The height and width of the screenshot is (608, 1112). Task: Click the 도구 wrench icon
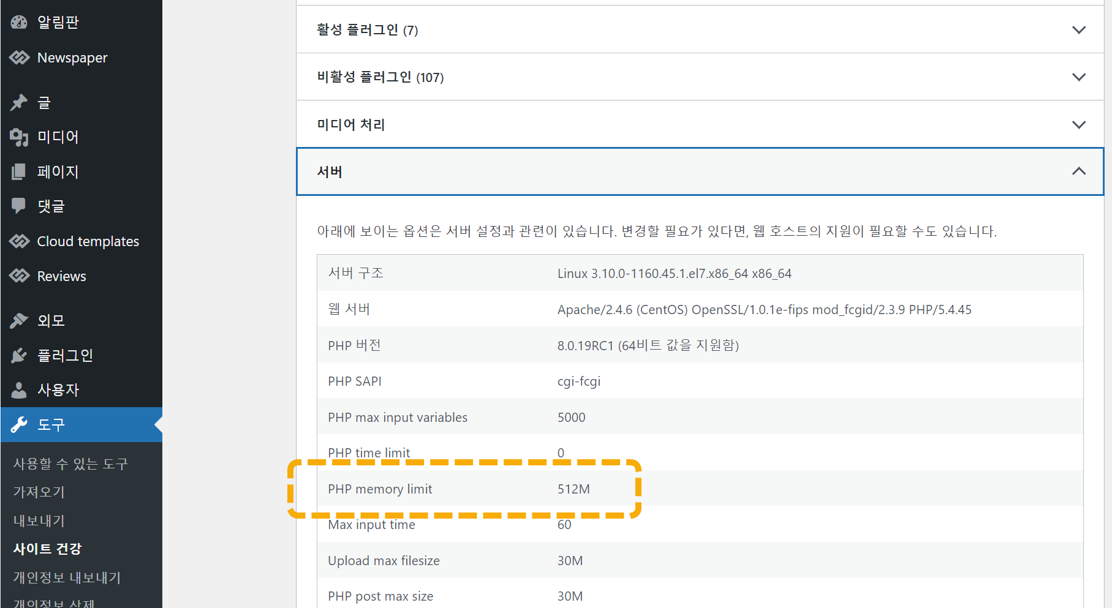pos(18,424)
